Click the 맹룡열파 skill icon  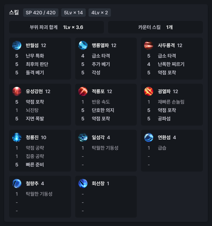(x=83, y=45)
